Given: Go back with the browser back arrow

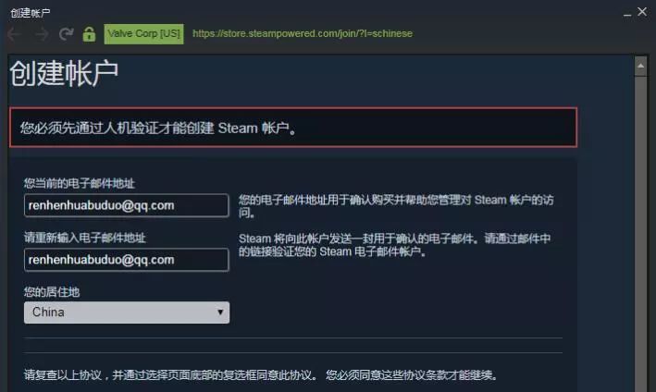Looking at the screenshot, I should [x=14, y=34].
